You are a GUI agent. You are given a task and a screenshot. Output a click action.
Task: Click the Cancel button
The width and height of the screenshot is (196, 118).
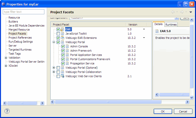coord(183,111)
